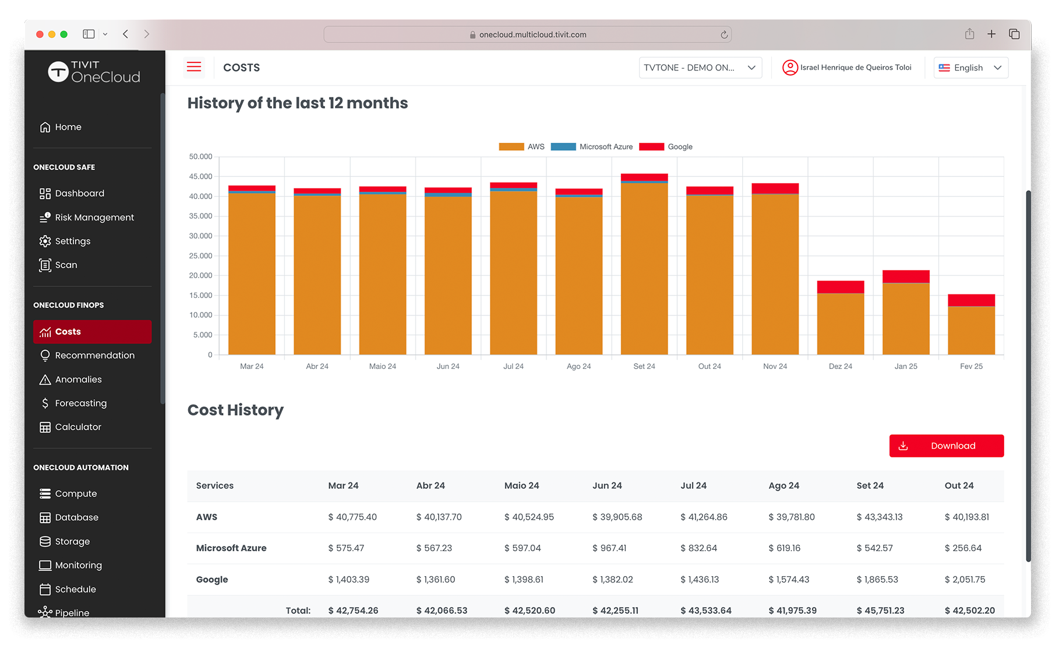Click the Scan icon
The height and width of the screenshot is (653, 1059).
click(x=45, y=265)
